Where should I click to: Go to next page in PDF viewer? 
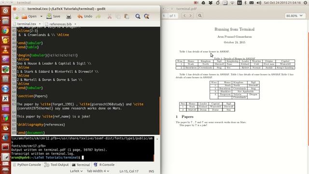click(191, 15)
